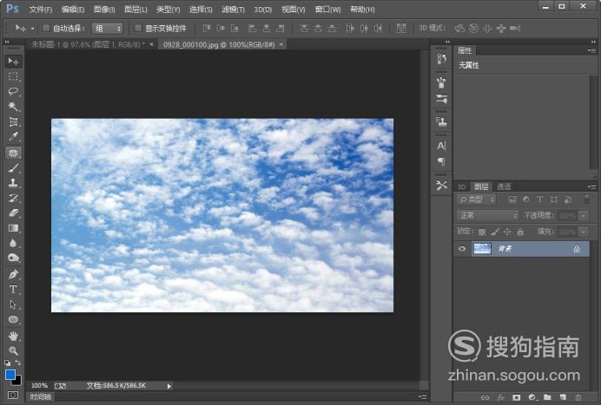Click the 背景 layer thumbnail

[x=482, y=249]
